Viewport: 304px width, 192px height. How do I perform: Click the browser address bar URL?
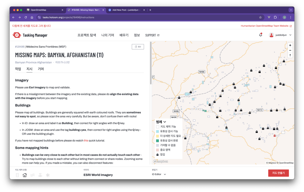(x=68, y=17)
